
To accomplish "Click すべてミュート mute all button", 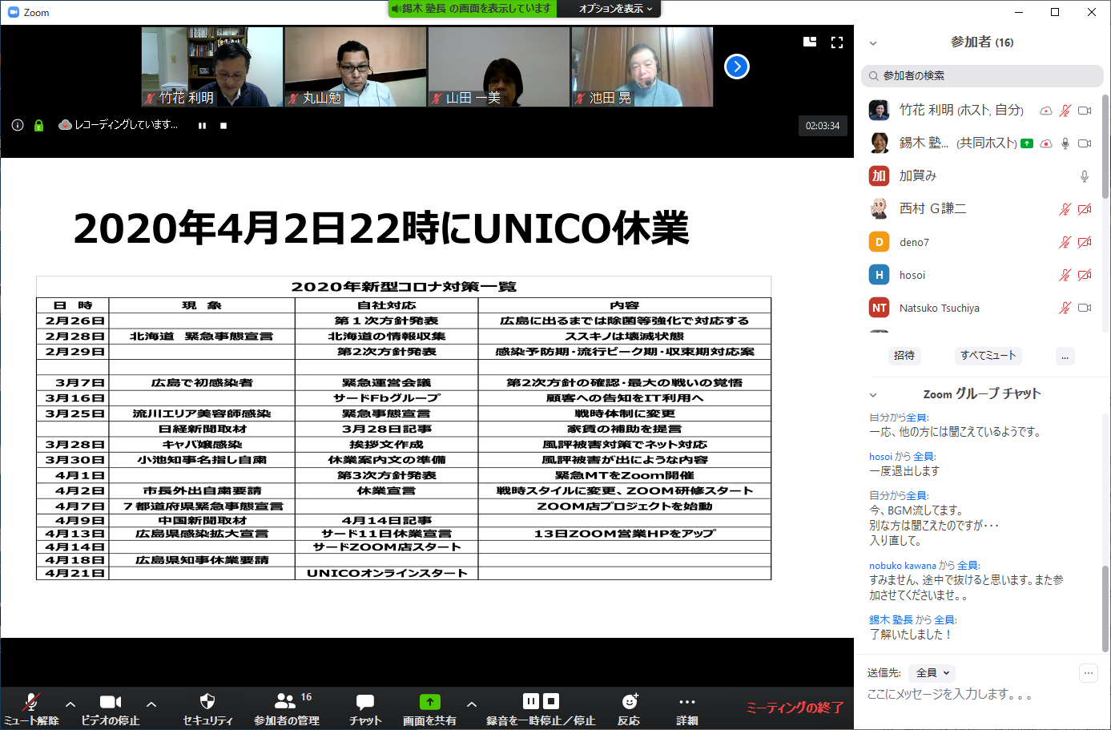I will [x=988, y=355].
